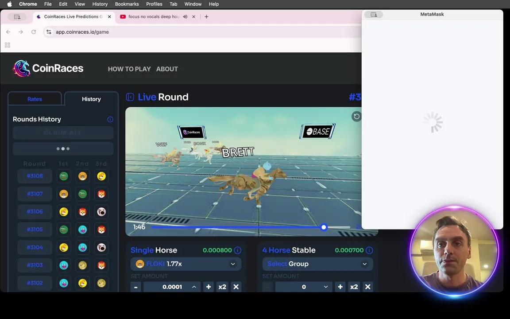The image size is (510, 319).
Task: Expand the 4 Horse Stable amount chevron
Action: (325, 287)
